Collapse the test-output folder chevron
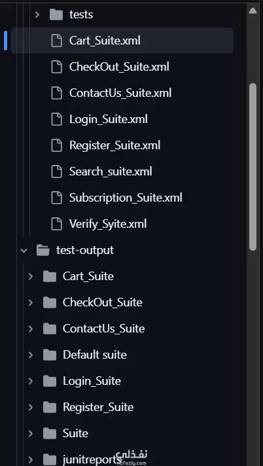Image resolution: width=263 pixels, height=466 pixels. point(24,250)
